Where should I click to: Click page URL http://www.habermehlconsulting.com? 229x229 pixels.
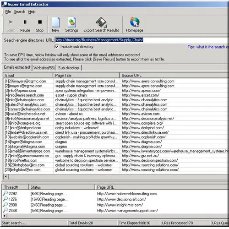[x=127, y=194]
